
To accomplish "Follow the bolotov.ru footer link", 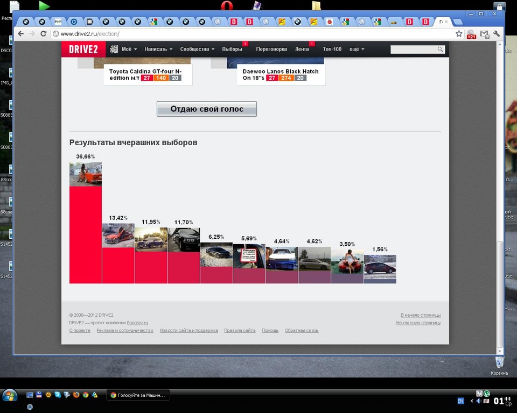I will tap(137, 323).
